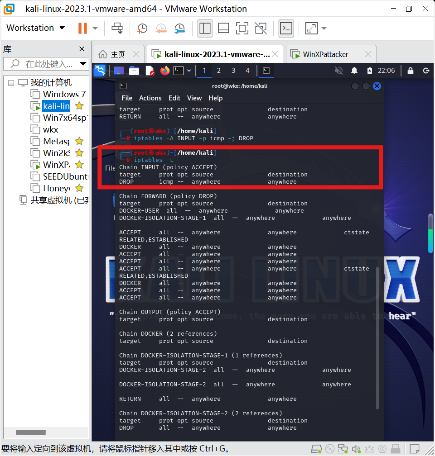Click the Kali logout icon
The width and height of the screenshot is (435, 456).
coord(426,71)
